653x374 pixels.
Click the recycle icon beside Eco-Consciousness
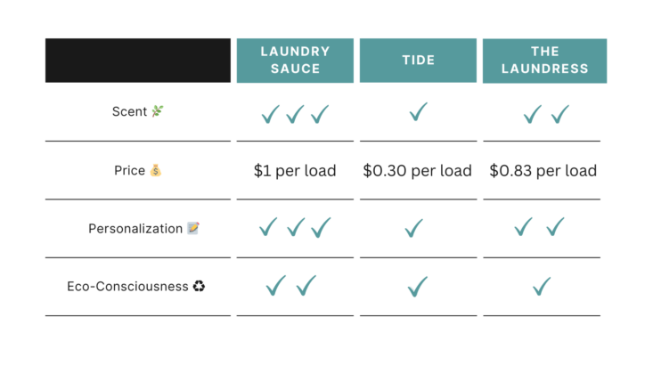tap(199, 286)
